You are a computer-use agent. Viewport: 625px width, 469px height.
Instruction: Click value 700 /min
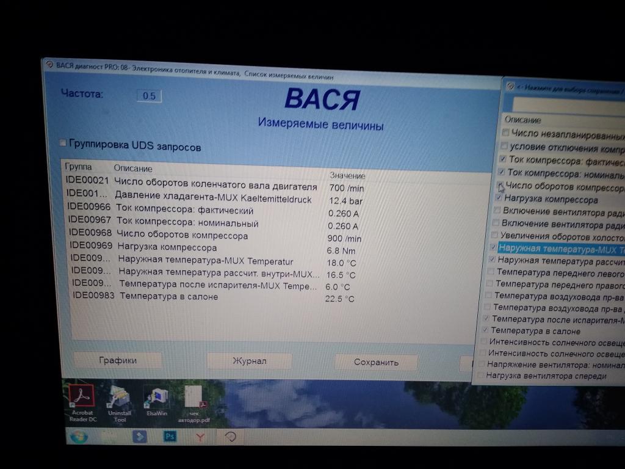coord(347,188)
